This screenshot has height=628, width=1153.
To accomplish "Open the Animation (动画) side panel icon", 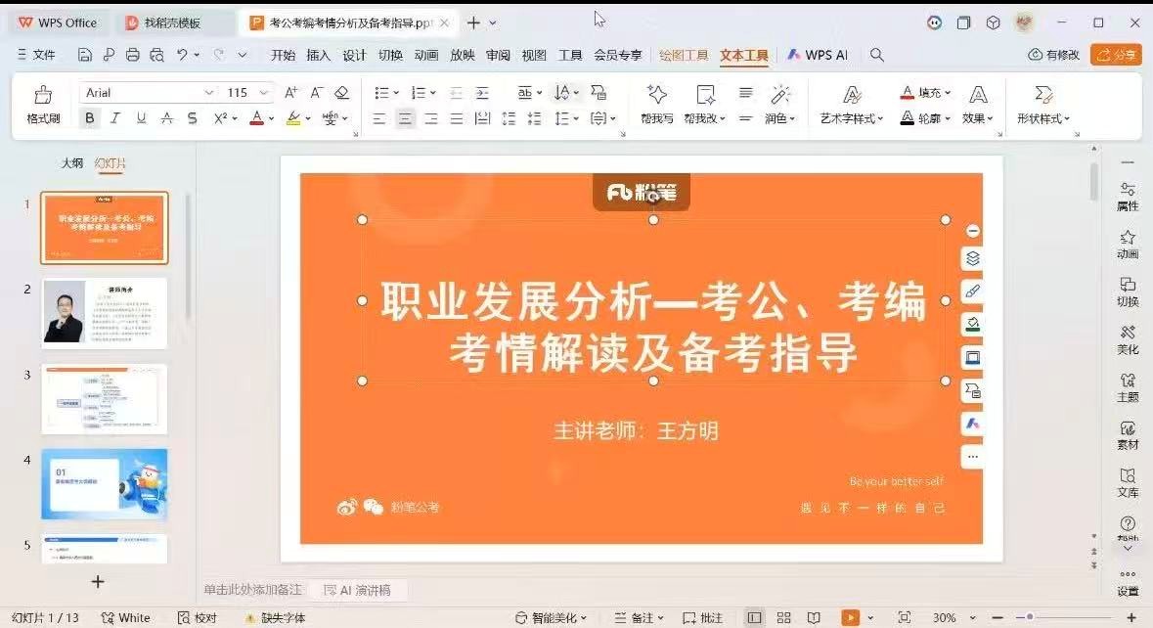I will pos(1128,244).
